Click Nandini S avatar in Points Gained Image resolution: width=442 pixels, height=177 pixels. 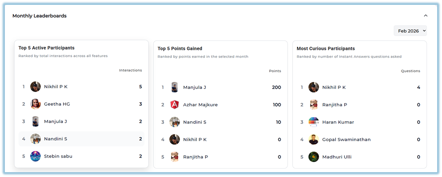click(175, 122)
